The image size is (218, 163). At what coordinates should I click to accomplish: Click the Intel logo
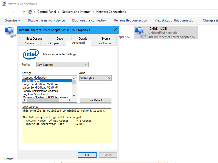pyautogui.click(x=31, y=54)
